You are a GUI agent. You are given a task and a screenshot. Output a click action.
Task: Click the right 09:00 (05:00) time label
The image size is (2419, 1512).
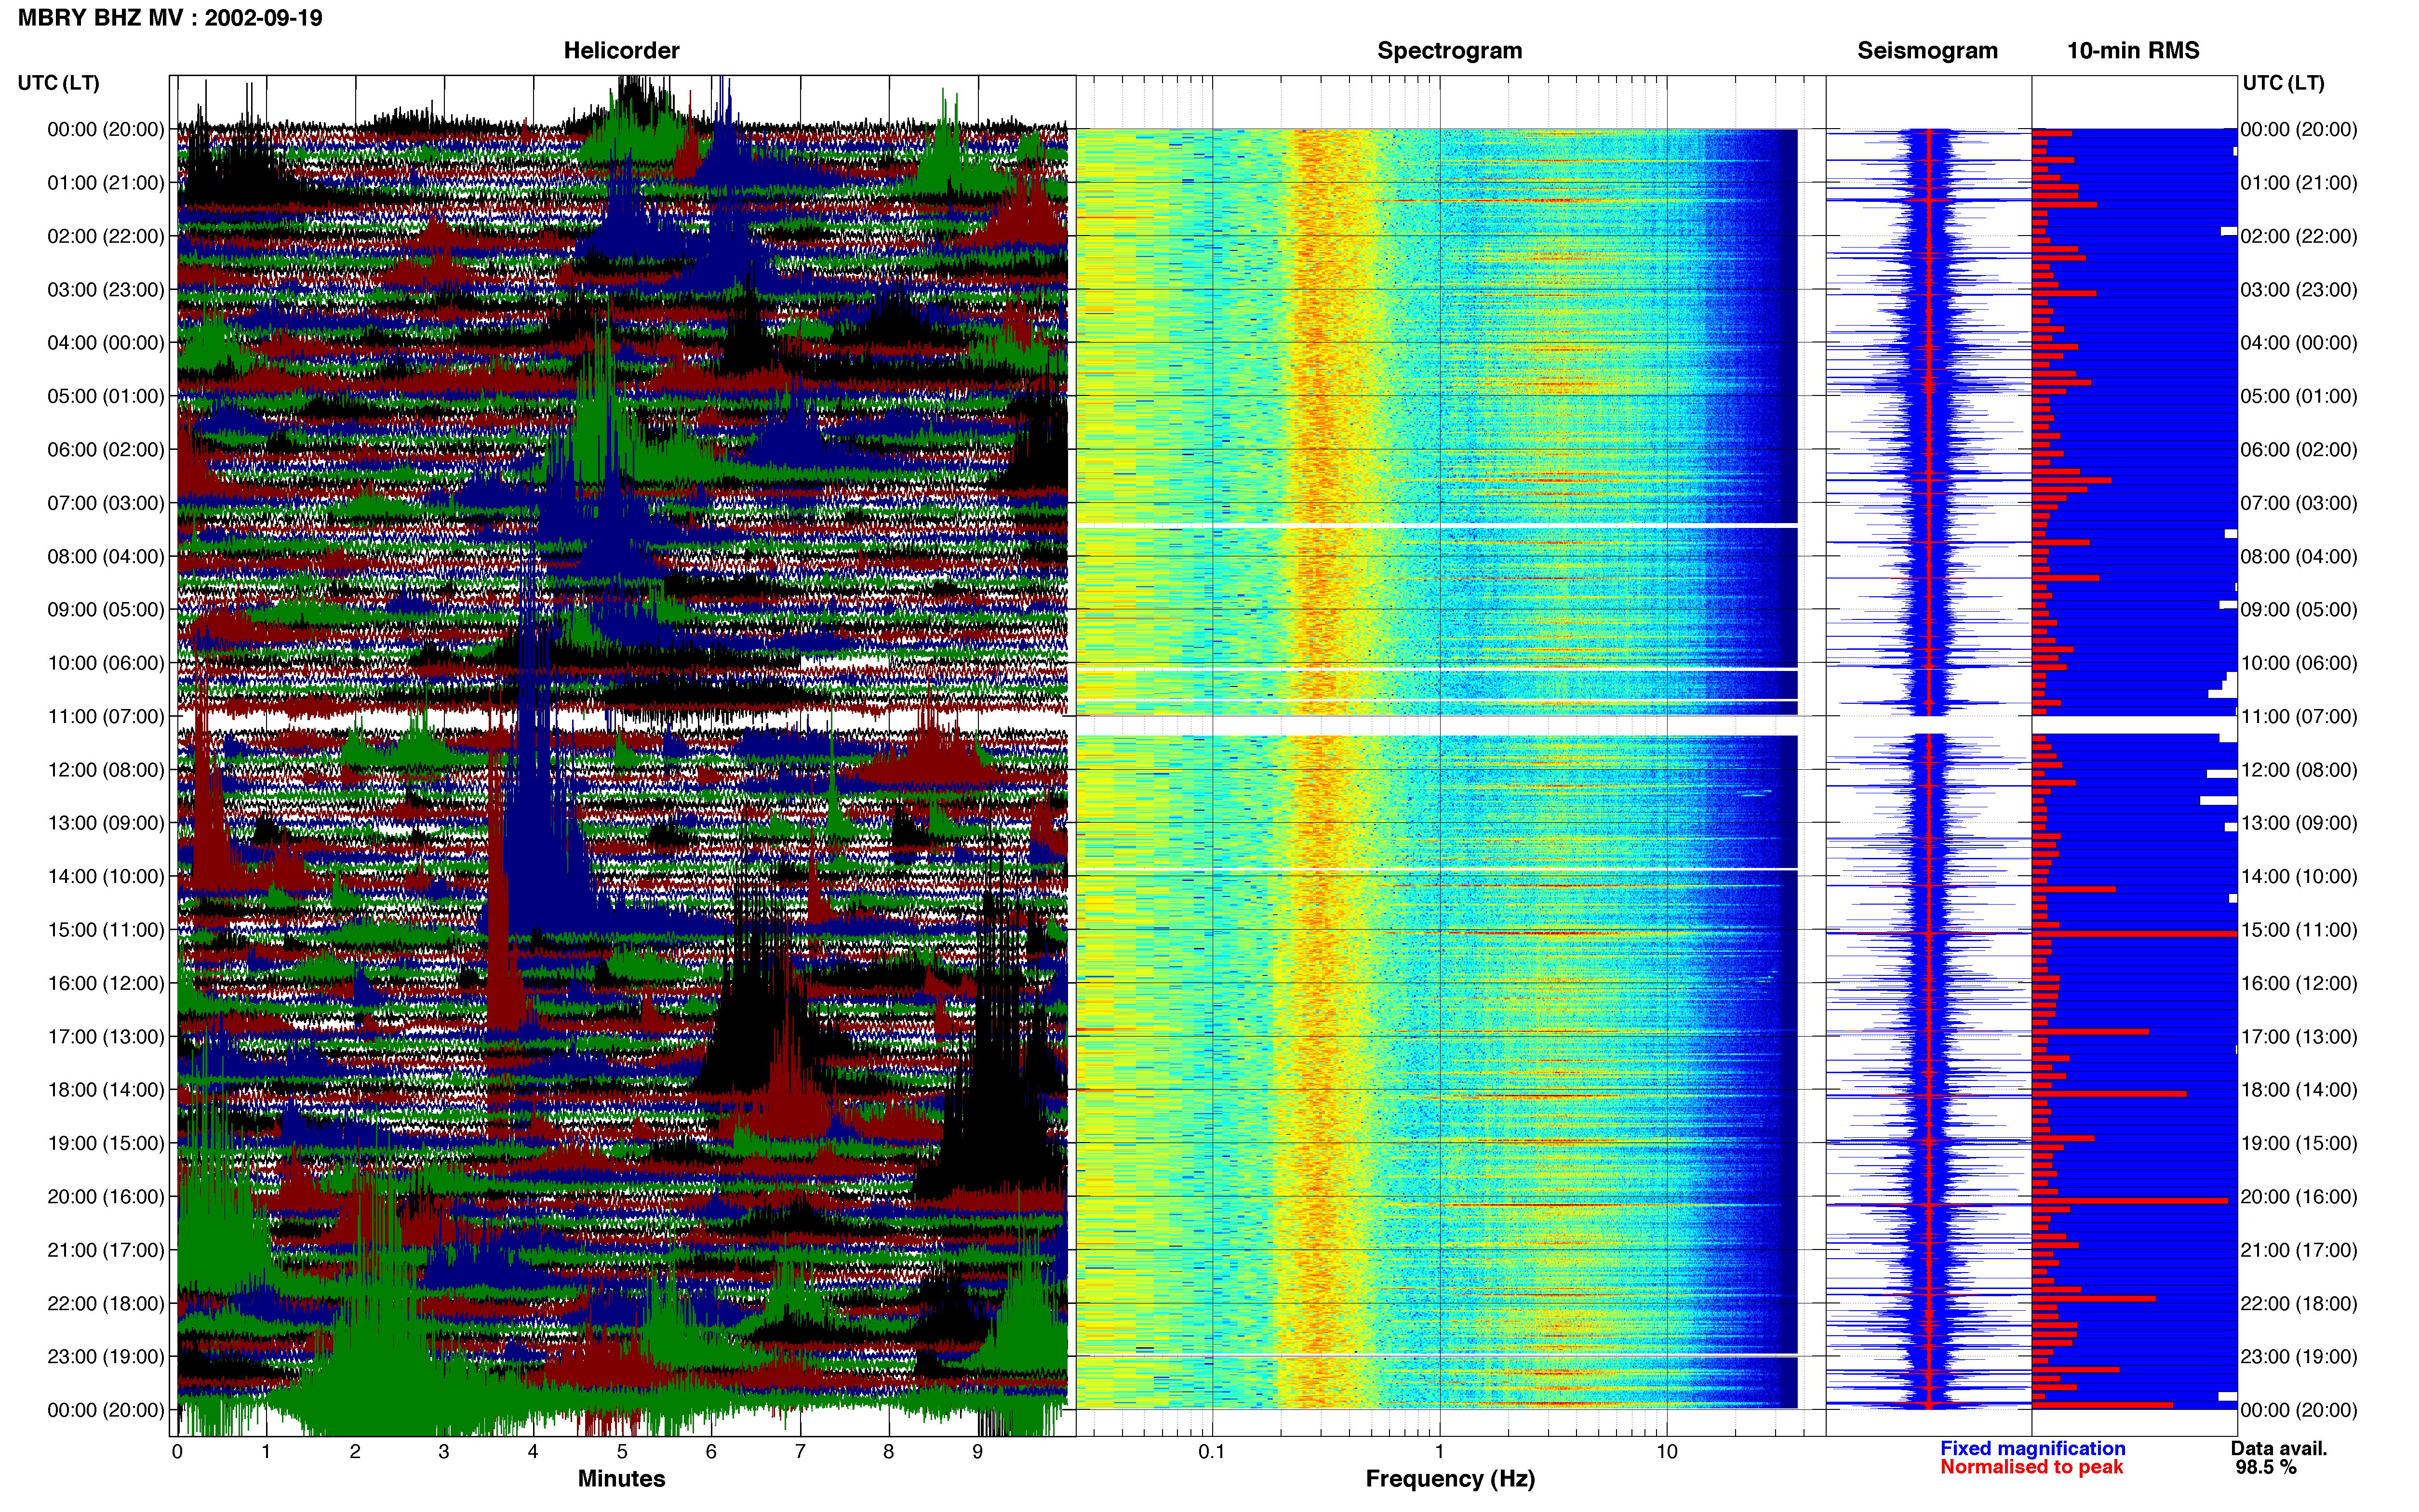[x=2299, y=610]
